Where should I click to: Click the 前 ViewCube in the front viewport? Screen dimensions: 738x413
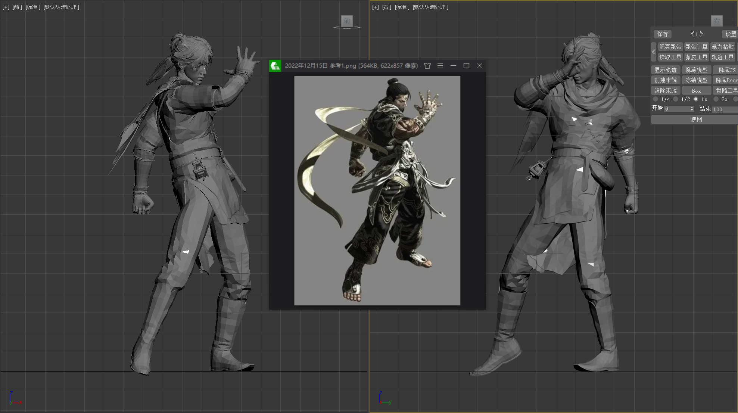coord(347,21)
